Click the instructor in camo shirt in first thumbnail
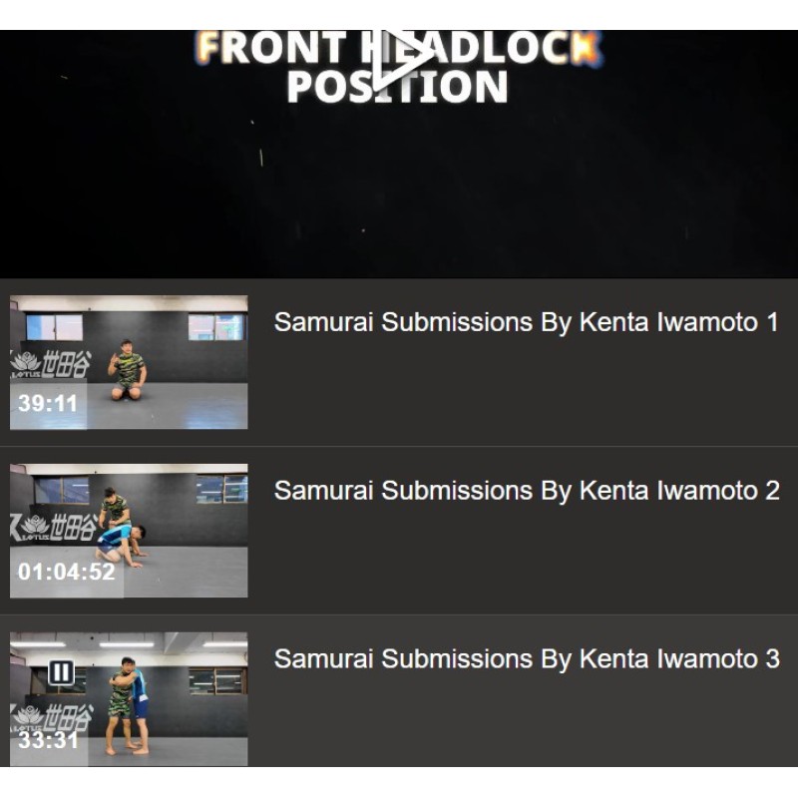798x798 pixels. pos(127,370)
